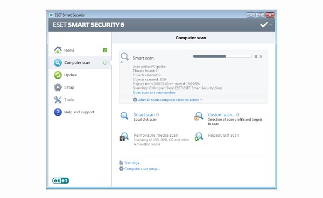Click the 'Local disk scan' description text

click(145, 120)
